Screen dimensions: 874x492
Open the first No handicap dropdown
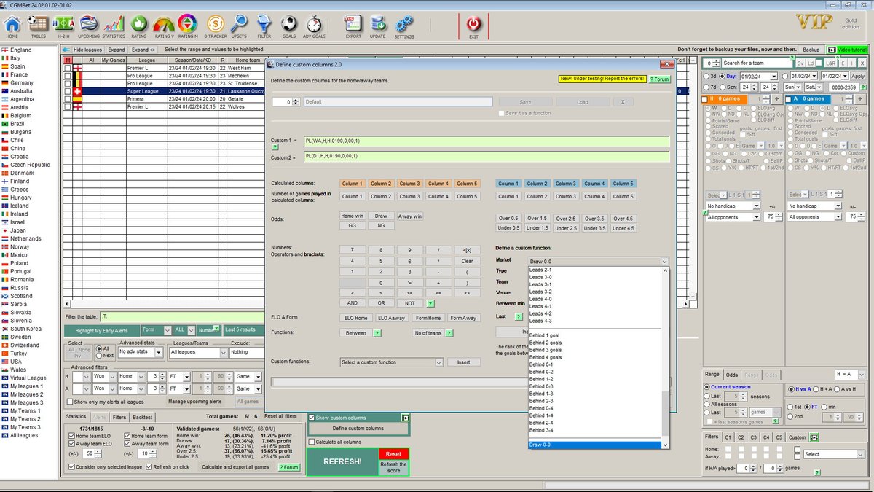[734, 206]
